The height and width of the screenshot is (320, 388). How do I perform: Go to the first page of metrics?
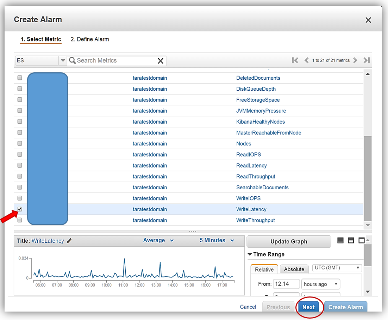tap(295, 60)
